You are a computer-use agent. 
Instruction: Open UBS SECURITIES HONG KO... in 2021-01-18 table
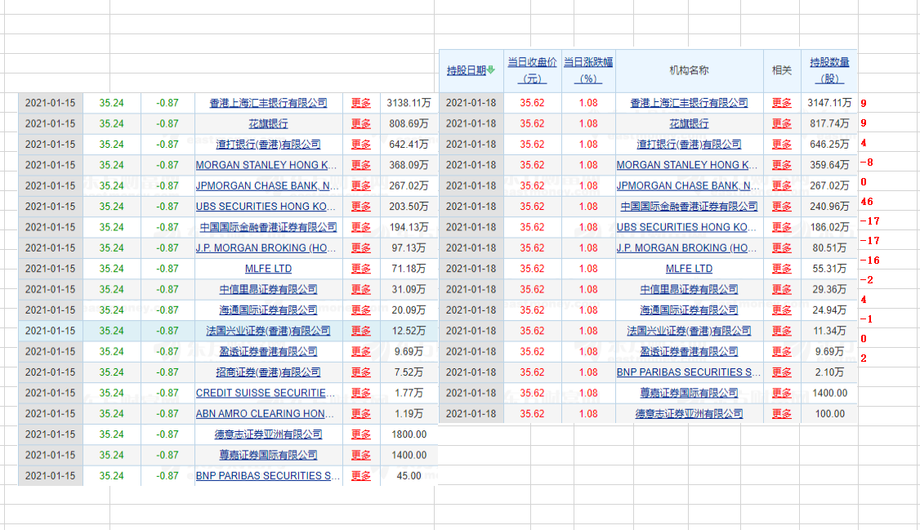click(686, 227)
